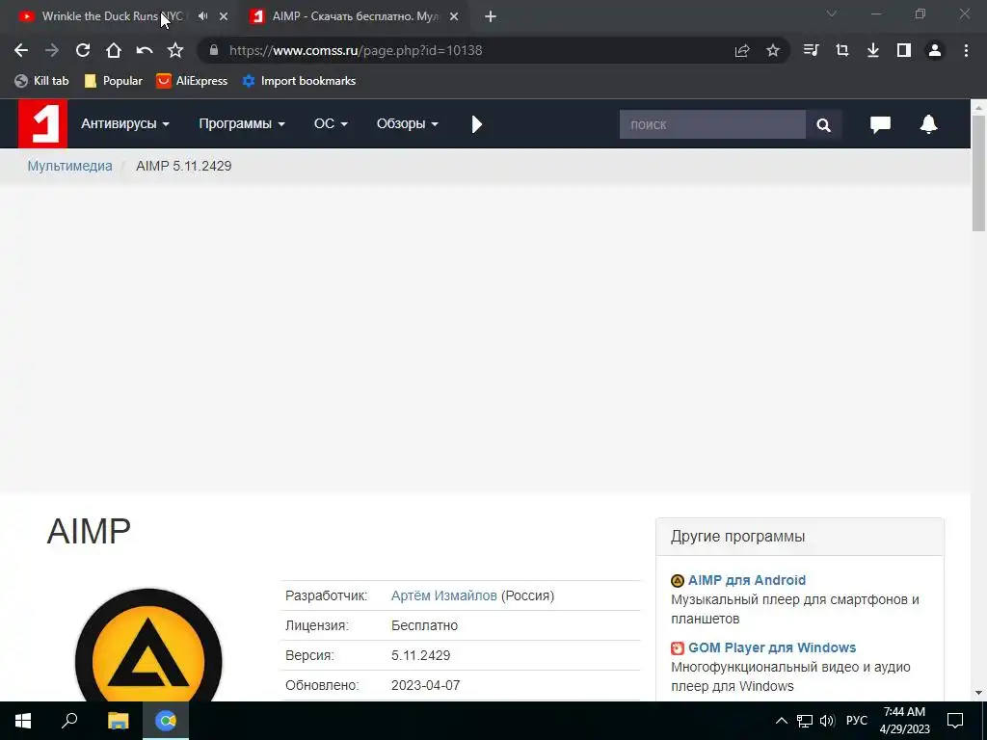This screenshot has width=987, height=740.
Task: Open network status tray icon
Action: 805,721
